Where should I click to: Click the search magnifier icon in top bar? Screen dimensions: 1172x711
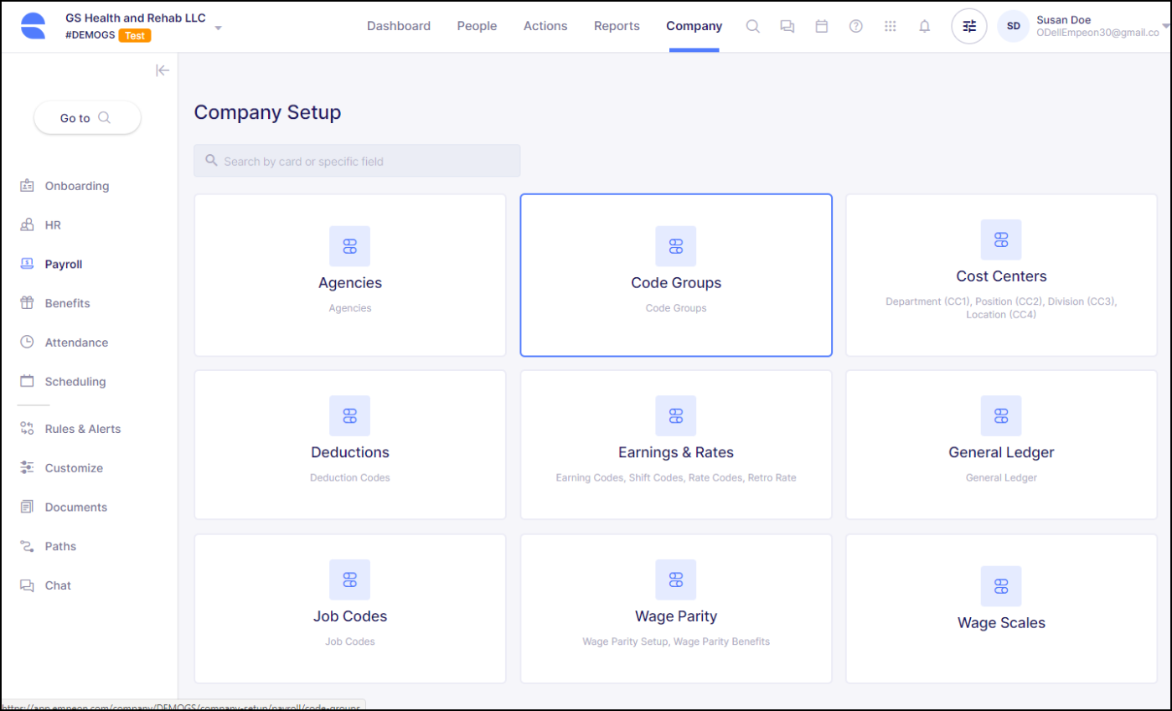coord(752,26)
